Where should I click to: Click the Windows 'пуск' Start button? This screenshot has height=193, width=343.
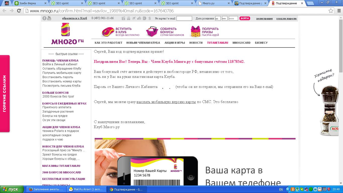(12, 189)
